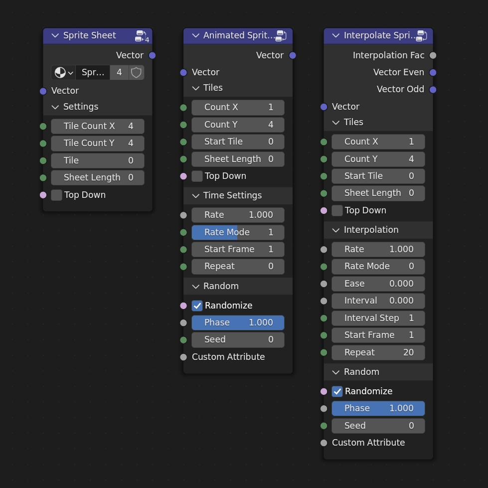This screenshot has height=488, width=488.
Task: Click Custom Attribute socket in Animated Sprite
Action: 183,357
